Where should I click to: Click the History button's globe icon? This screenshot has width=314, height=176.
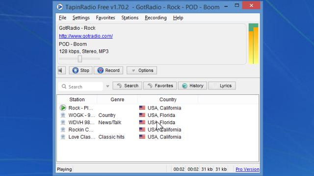point(184,86)
